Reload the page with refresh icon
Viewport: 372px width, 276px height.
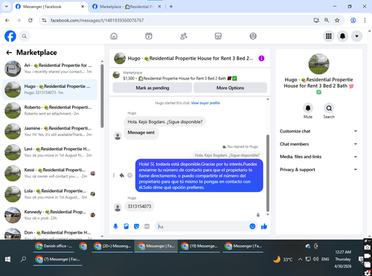[31, 20]
